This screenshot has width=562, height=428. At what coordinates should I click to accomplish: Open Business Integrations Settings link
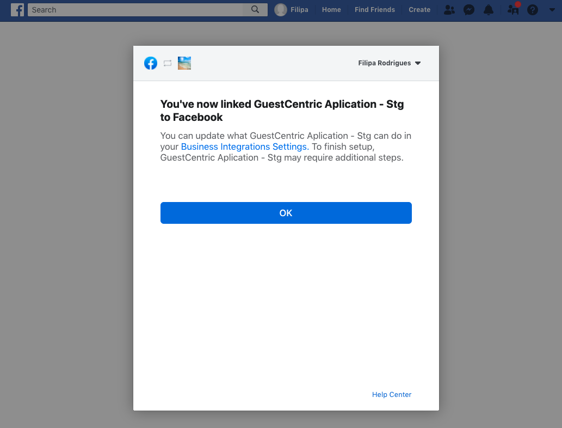[245, 146]
